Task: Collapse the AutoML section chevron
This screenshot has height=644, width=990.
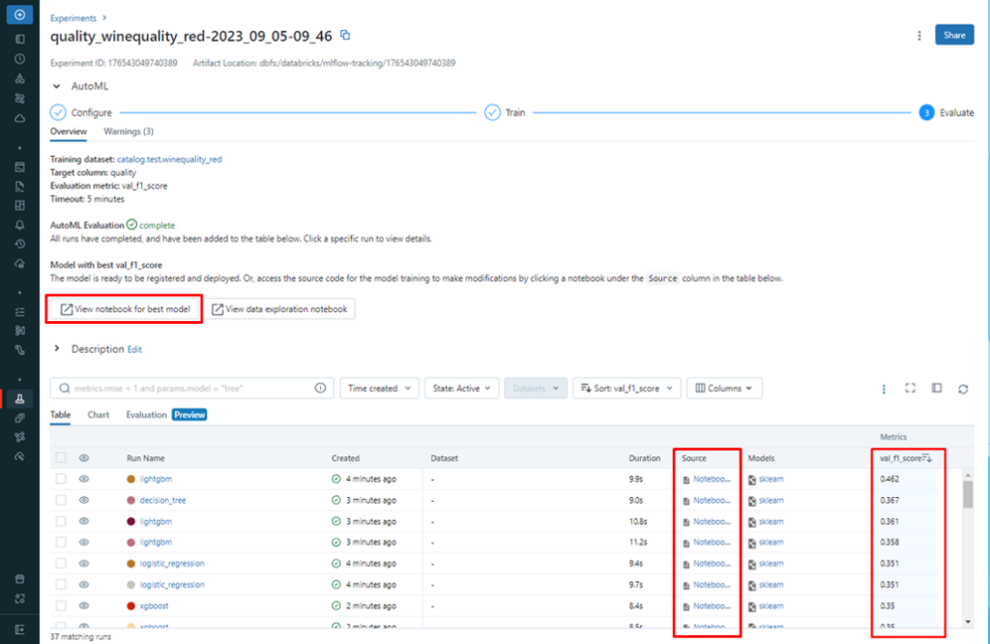Action: pyautogui.click(x=57, y=85)
